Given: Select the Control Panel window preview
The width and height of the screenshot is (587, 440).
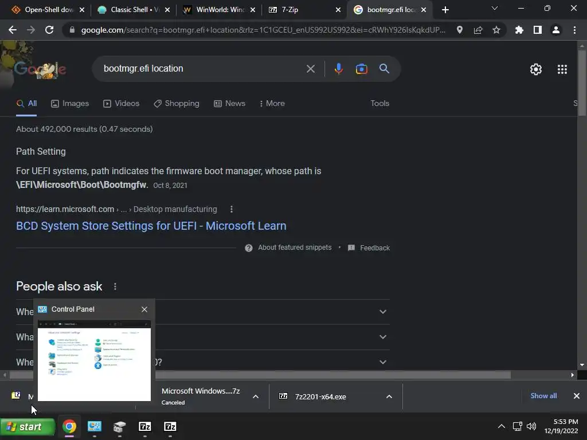Looking at the screenshot, I should [95, 361].
